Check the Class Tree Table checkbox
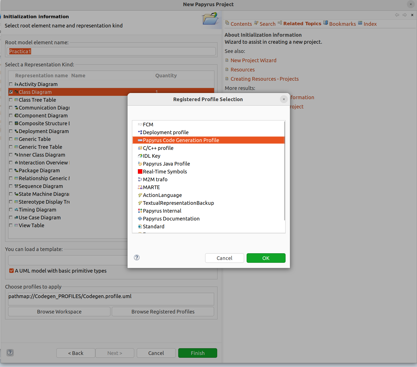This screenshot has height=367, width=417. 11,100
